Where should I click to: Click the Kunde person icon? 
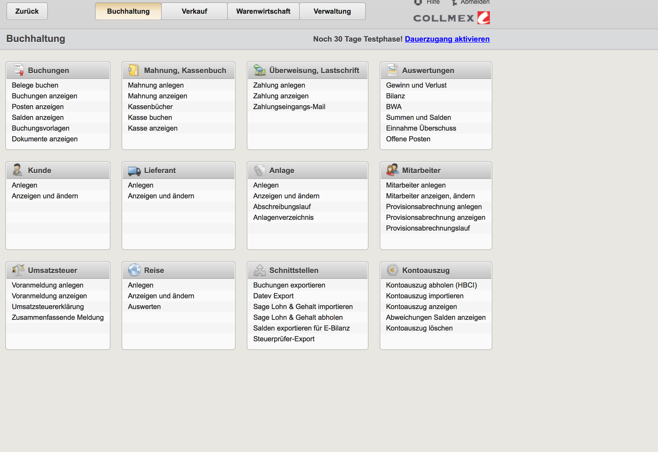[17, 170]
